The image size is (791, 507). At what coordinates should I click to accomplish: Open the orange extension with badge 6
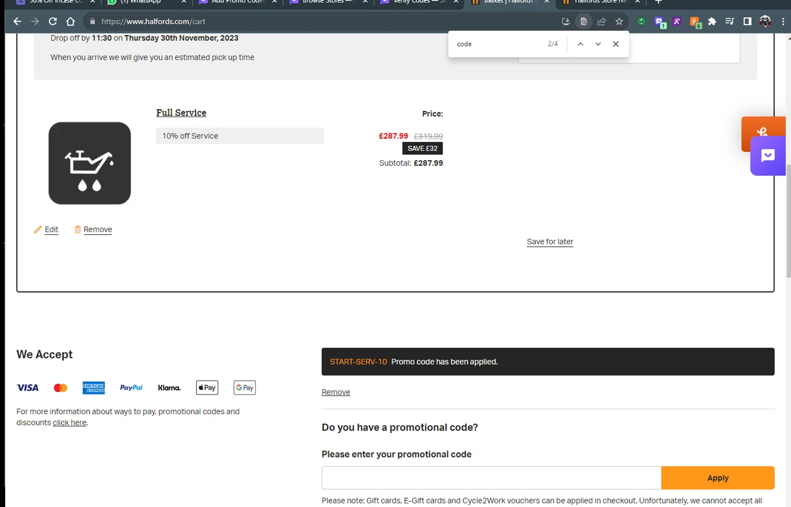(696, 22)
